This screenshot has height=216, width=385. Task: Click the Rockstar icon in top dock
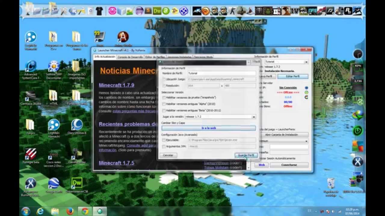348,11
